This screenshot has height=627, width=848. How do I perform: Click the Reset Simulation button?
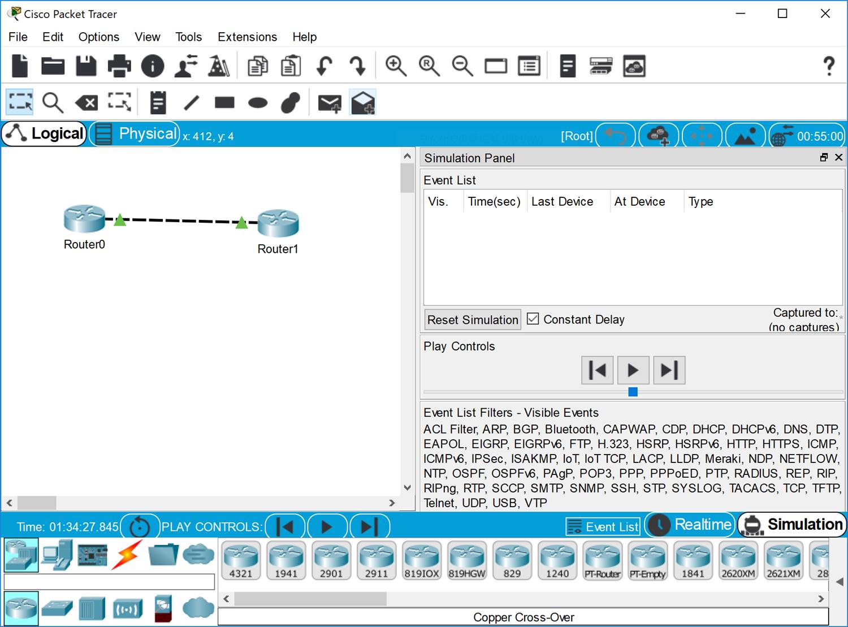click(x=473, y=319)
